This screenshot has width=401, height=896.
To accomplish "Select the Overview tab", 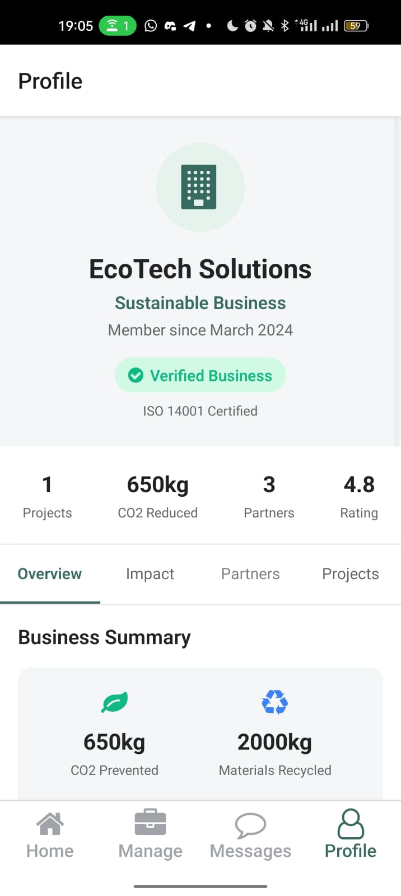I will pyautogui.click(x=50, y=574).
